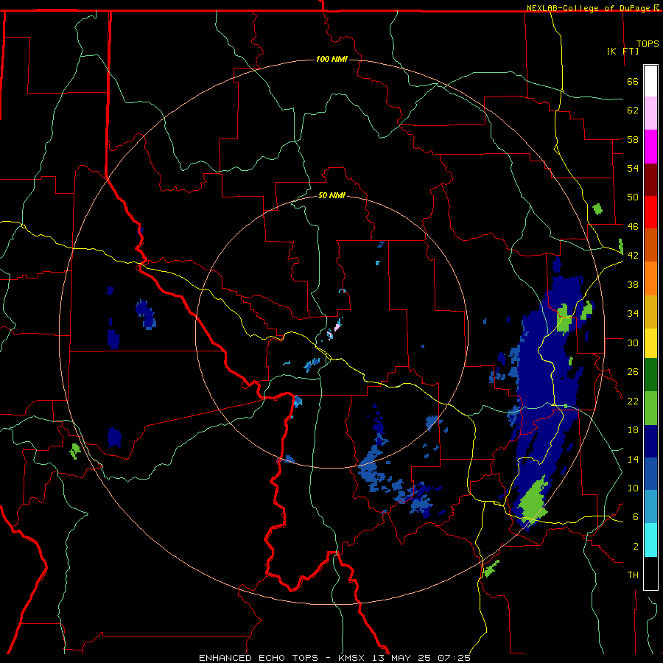Click the legend value 38
663x663 pixels.
[x=633, y=284]
